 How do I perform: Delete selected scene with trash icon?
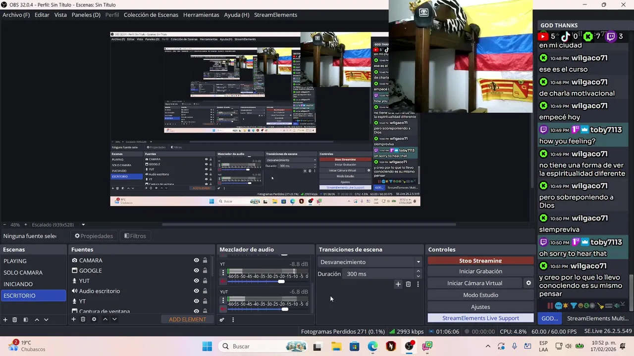point(15,319)
